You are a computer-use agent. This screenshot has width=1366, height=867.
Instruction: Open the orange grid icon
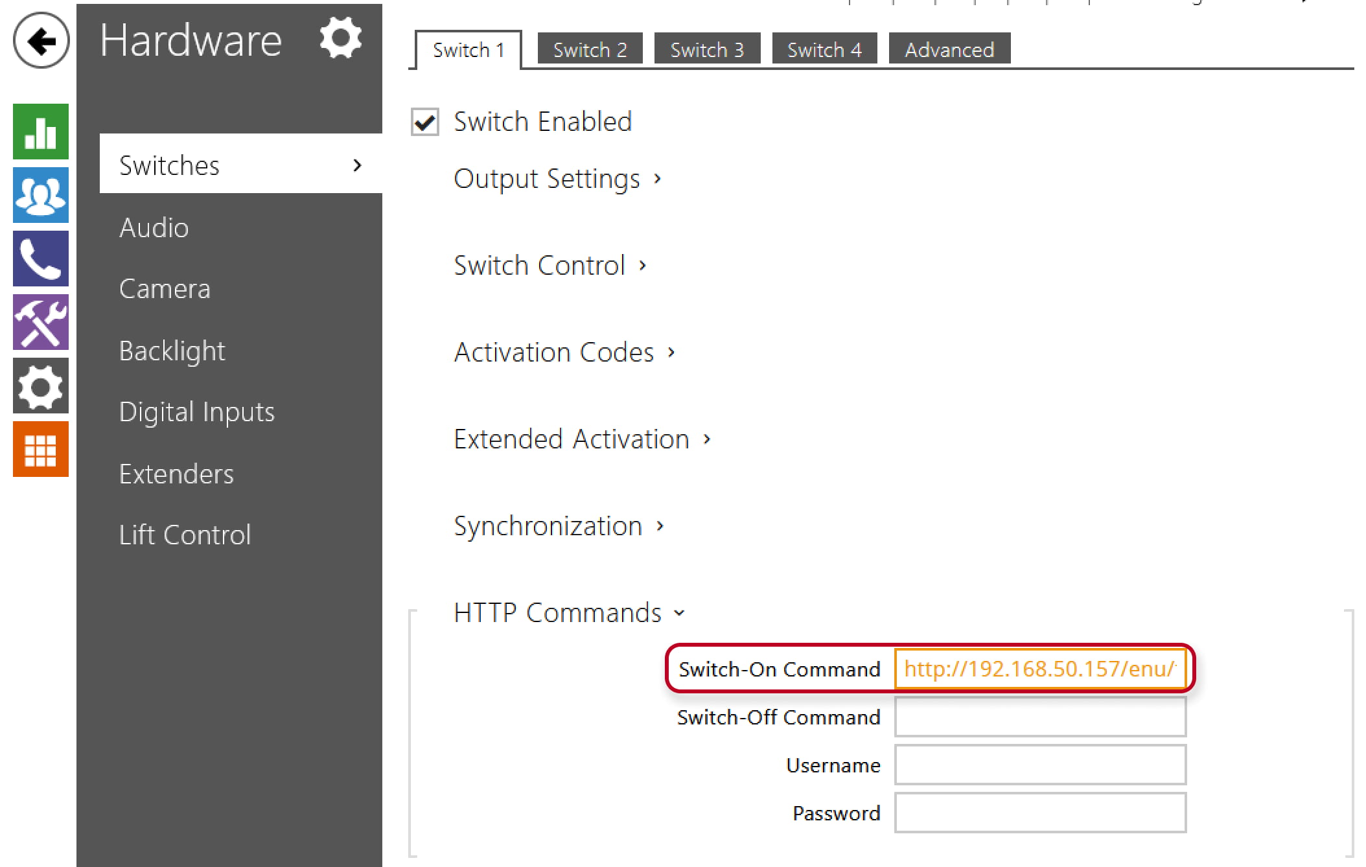coord(41,449)
